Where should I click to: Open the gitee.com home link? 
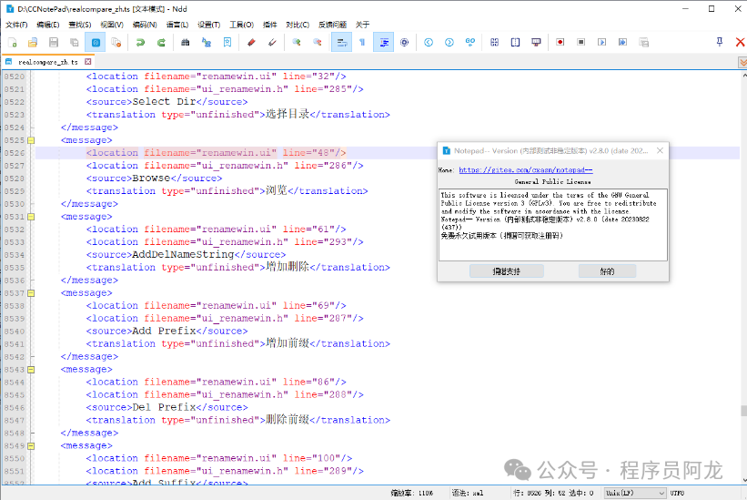[x=525, y=169]
